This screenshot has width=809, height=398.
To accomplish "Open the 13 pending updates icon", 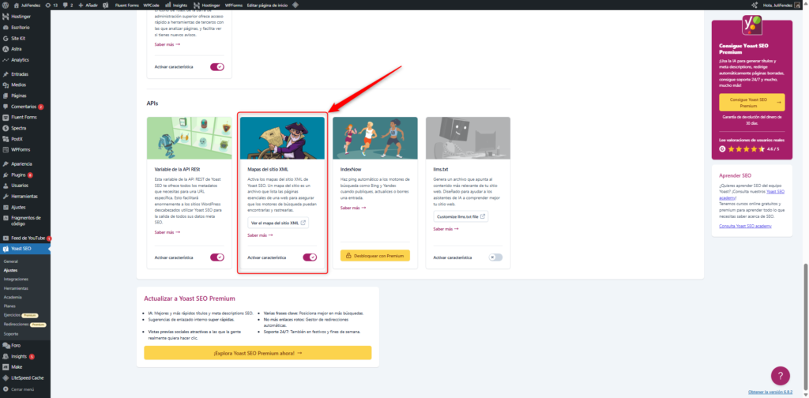I will click(51, 5).
